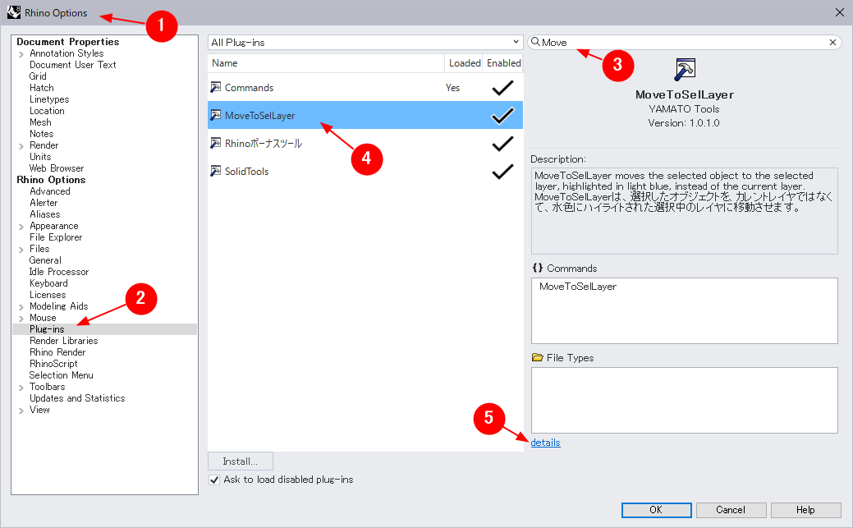Expand the Modeling Aids tree node

21,307
